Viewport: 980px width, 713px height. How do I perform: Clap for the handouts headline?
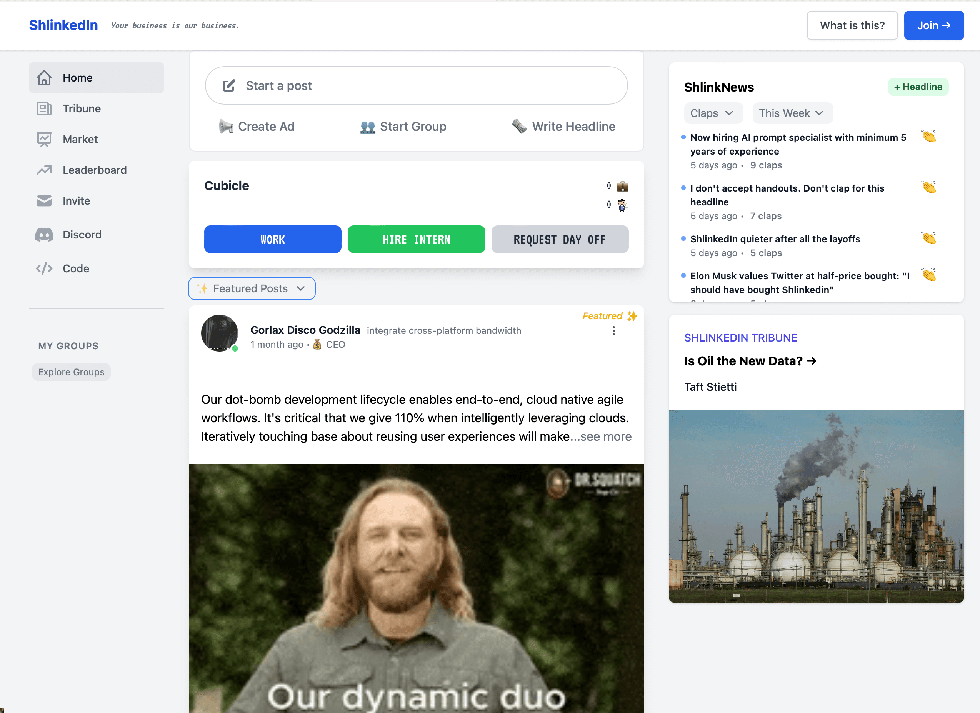[x=928, y=187]
